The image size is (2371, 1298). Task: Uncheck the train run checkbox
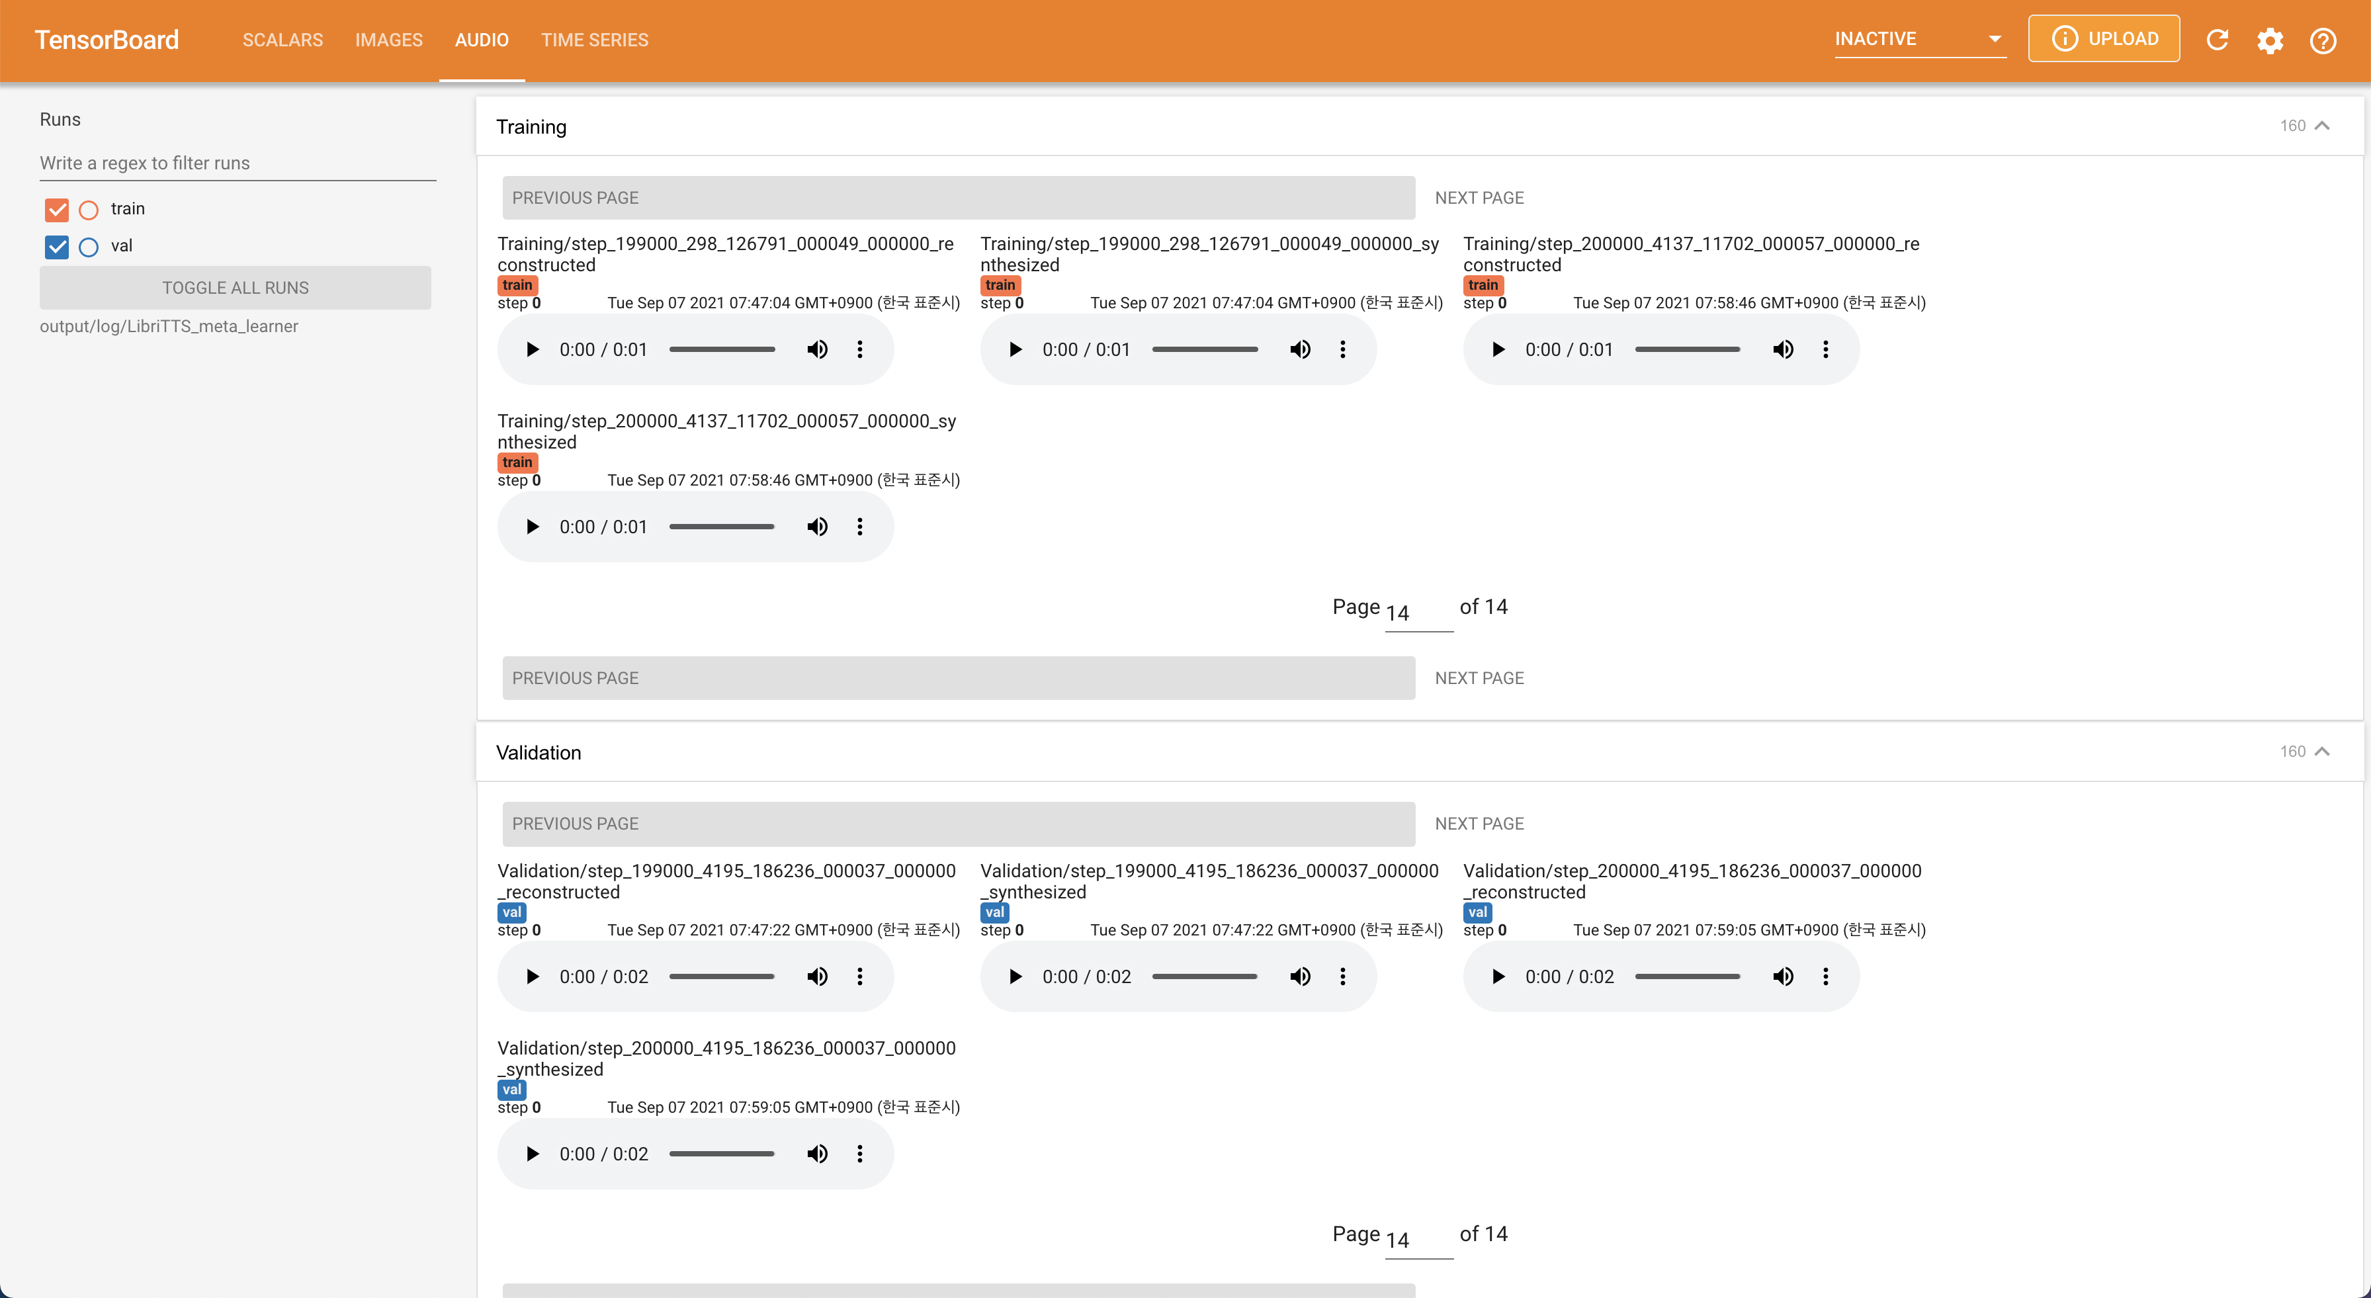pyautogui.click(x=57, y=210)
